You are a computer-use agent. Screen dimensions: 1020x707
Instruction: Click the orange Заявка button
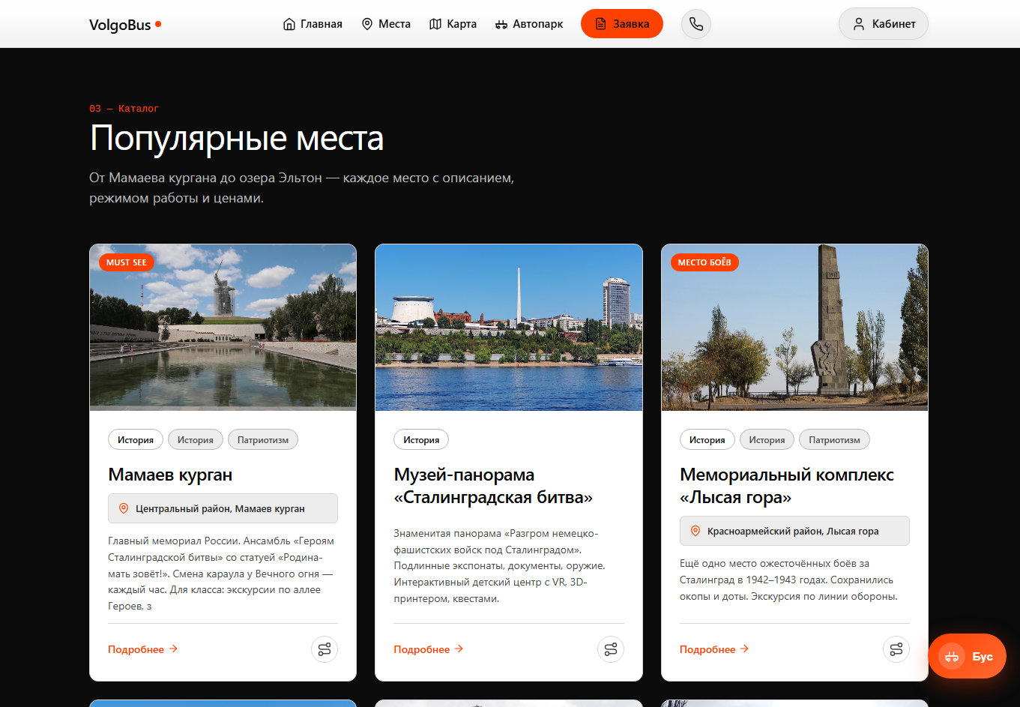(x=622, y=24)
